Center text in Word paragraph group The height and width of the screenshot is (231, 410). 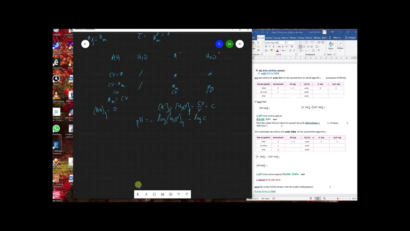[x=304, y=47]
